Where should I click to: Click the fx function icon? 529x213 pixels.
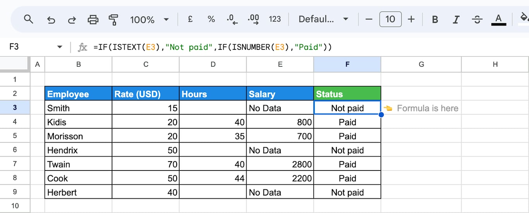click(82, 47)
